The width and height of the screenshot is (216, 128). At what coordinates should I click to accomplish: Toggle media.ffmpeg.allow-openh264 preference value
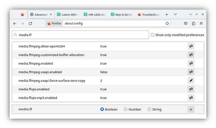(191, 46)
